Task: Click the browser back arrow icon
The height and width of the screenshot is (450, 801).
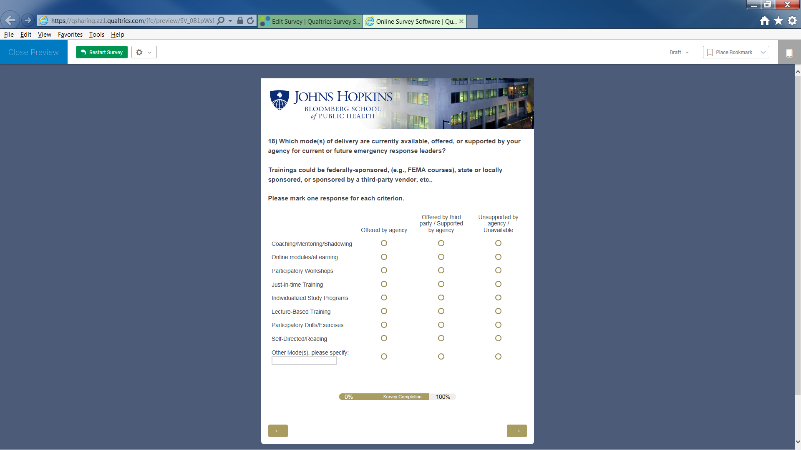Action: pos(10,20)
